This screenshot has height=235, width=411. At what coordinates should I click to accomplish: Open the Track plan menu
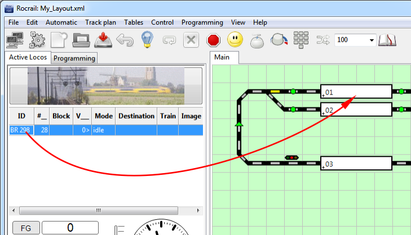click(x=101, y=22)
